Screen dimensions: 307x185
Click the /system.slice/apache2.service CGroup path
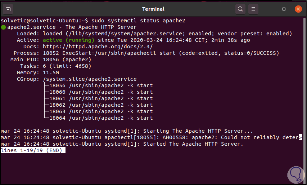(x=90, y=79)
